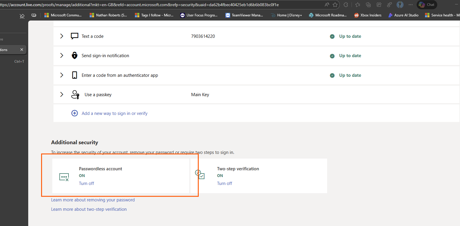460x226 pixels.
Task: Open the feedback people icon in toolbar
Action: click(389, 5)
